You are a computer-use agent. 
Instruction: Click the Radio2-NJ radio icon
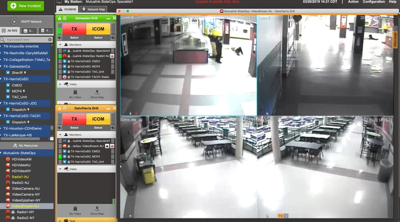(8, 183)
